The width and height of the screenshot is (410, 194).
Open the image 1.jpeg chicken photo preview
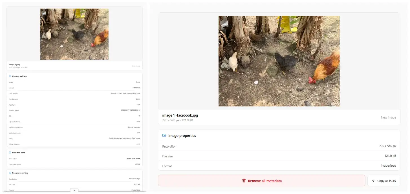click(74, 34)
